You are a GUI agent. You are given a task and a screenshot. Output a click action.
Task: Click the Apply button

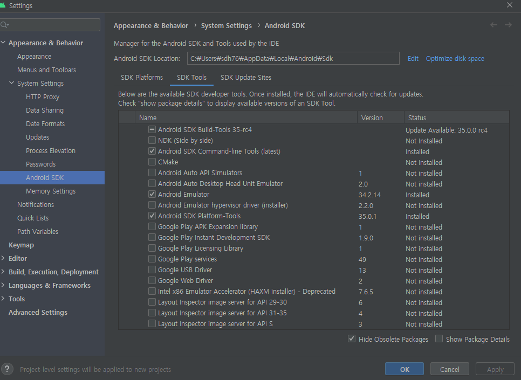495,369
